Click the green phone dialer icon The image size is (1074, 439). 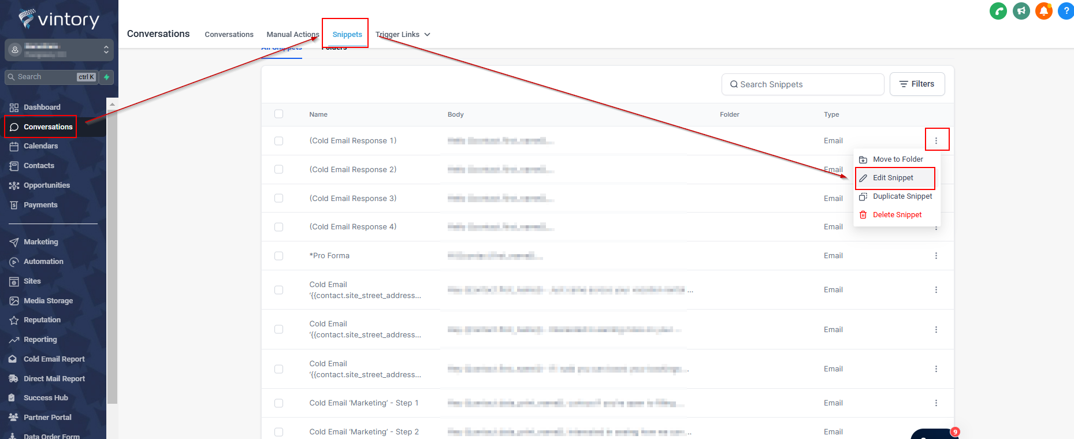coord(998,11)
